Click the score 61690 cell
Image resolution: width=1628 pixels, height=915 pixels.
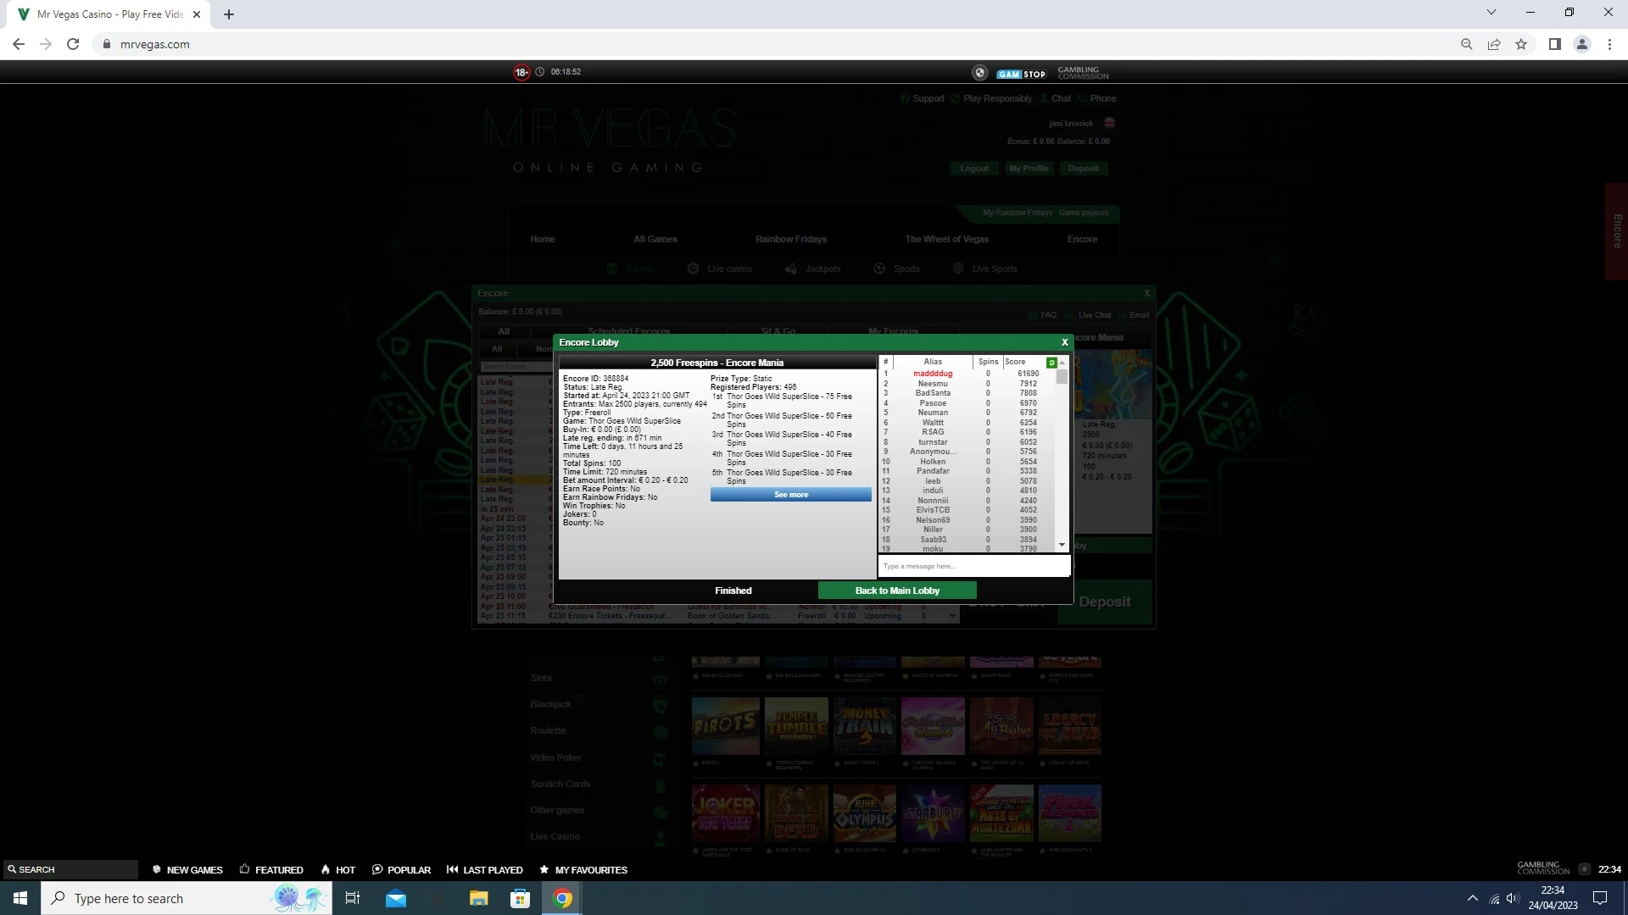tap(1028, 374)
